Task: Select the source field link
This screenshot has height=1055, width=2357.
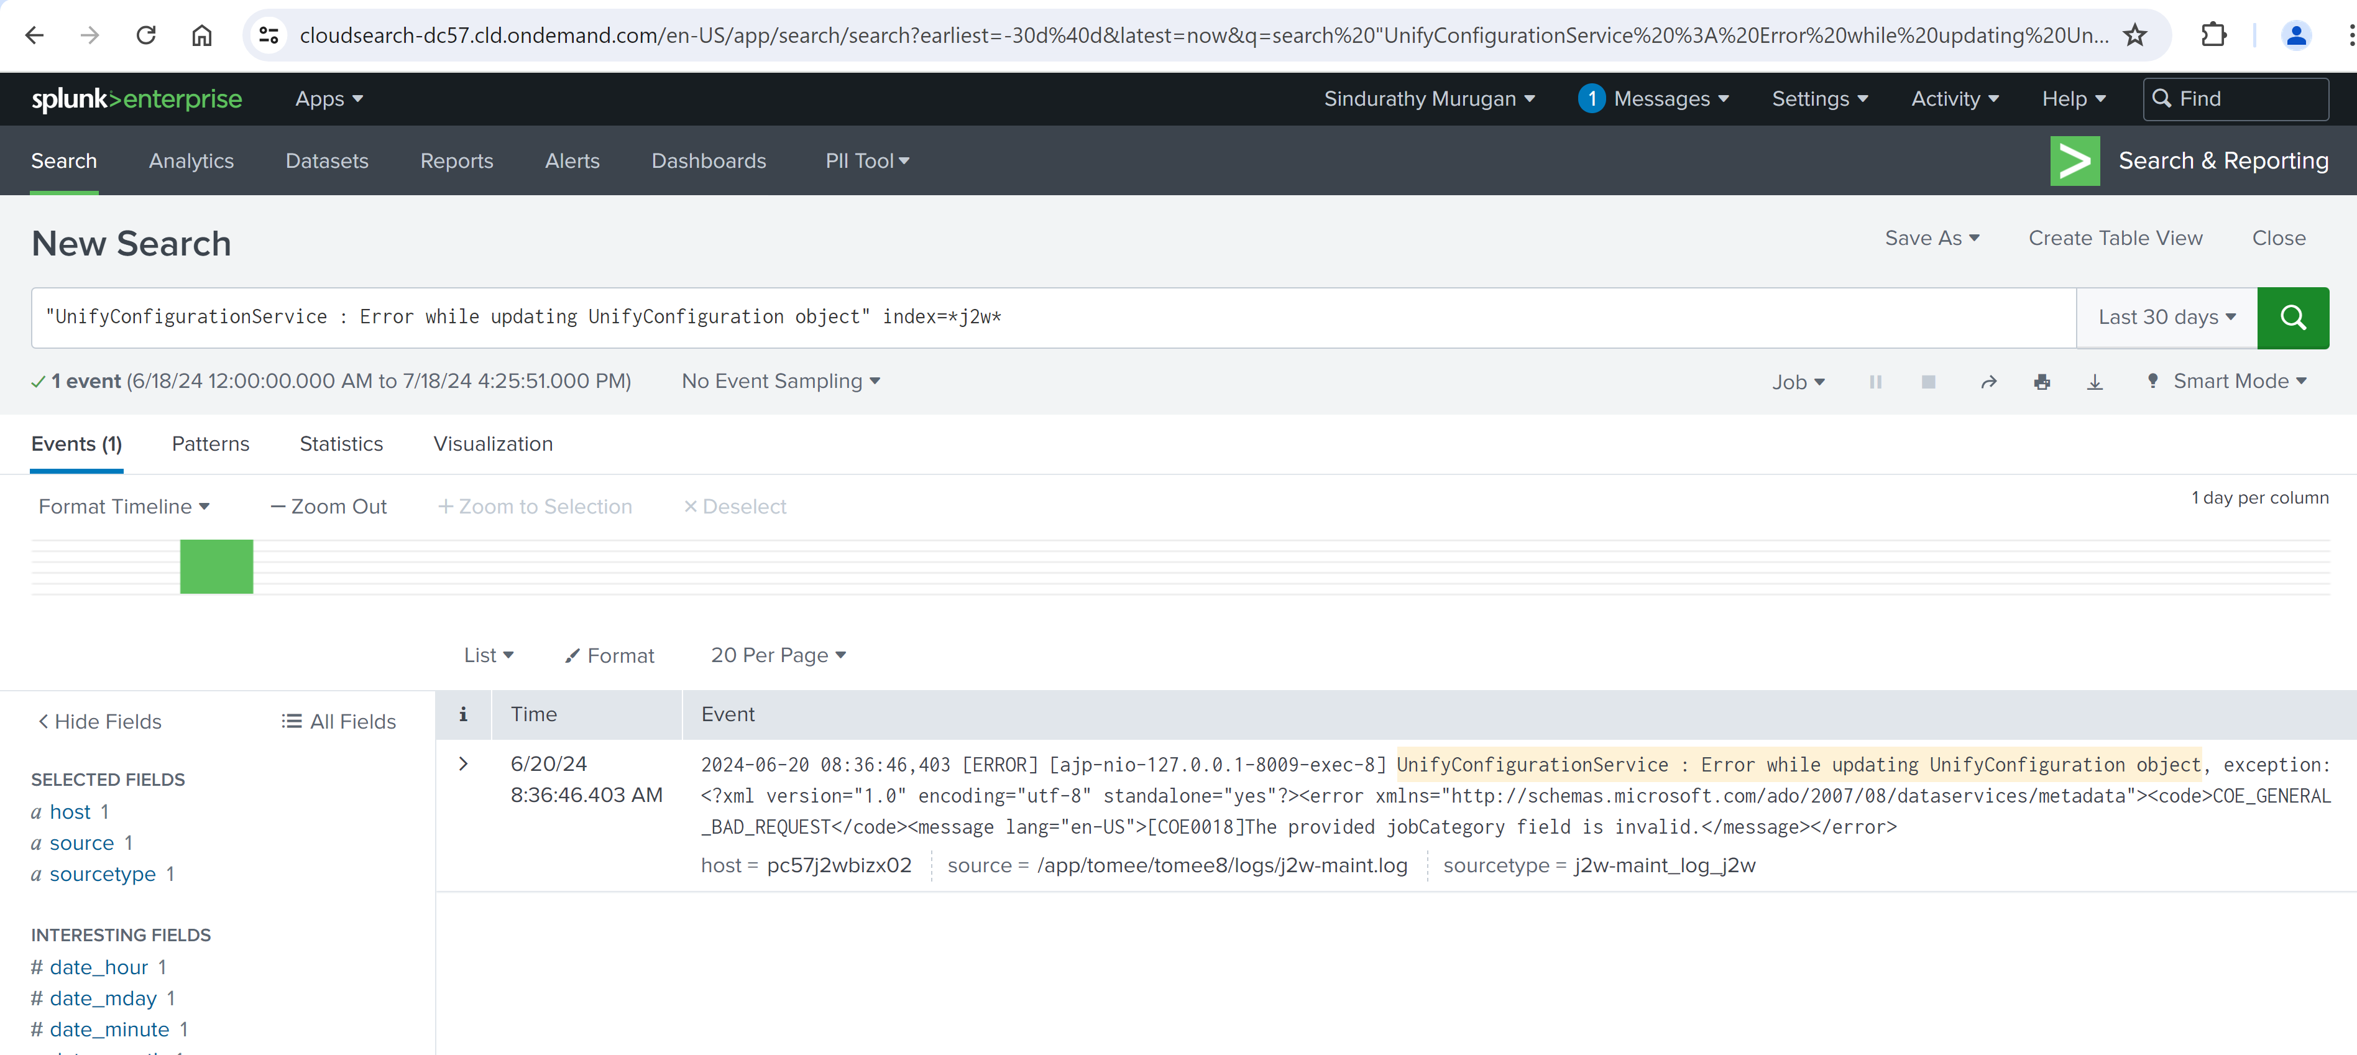Action: [81, 843]
